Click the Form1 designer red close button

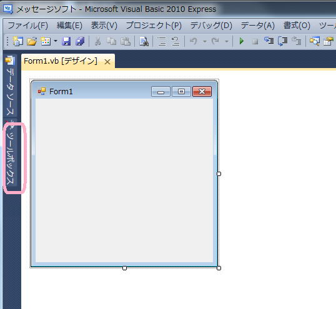(x=202, y=92)
